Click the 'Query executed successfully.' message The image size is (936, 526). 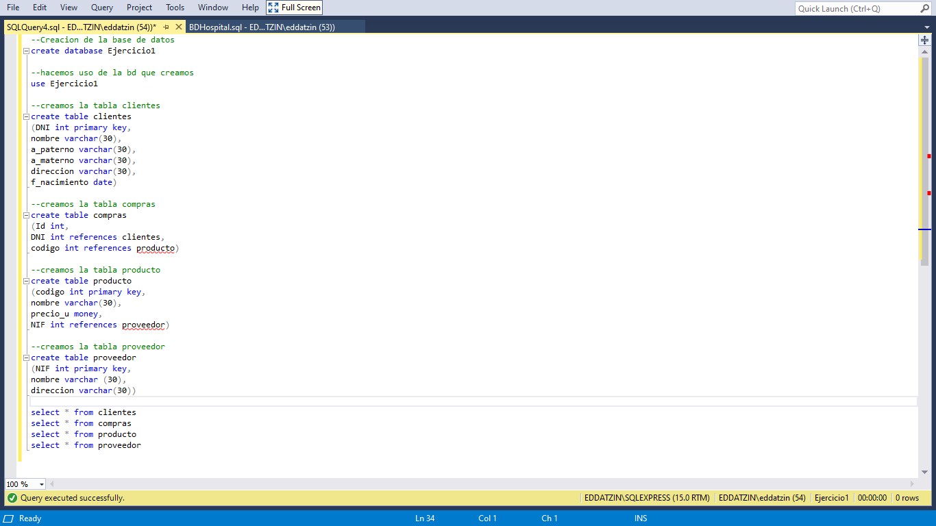[73, 498]
